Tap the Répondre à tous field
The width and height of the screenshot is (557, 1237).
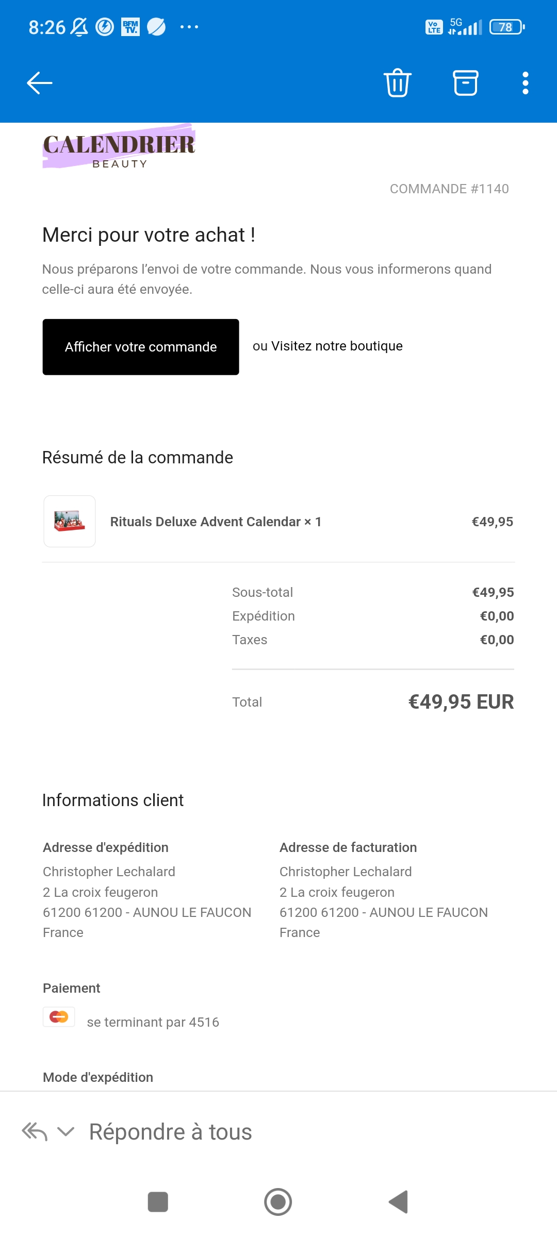(170, 1132)
